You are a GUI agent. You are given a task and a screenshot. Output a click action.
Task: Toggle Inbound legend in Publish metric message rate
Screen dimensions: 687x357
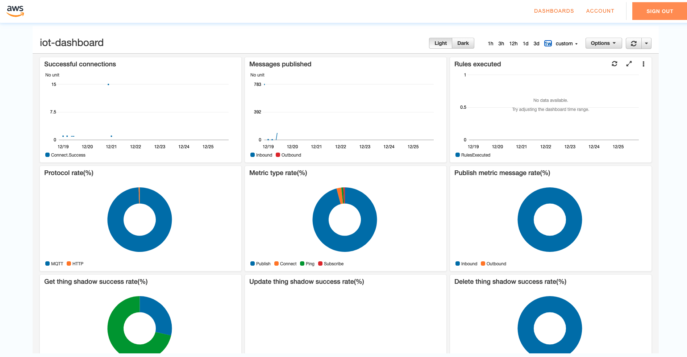tap(466, 263)
